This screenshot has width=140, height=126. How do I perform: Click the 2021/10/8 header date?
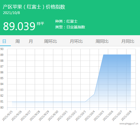(x=11, y=13)
